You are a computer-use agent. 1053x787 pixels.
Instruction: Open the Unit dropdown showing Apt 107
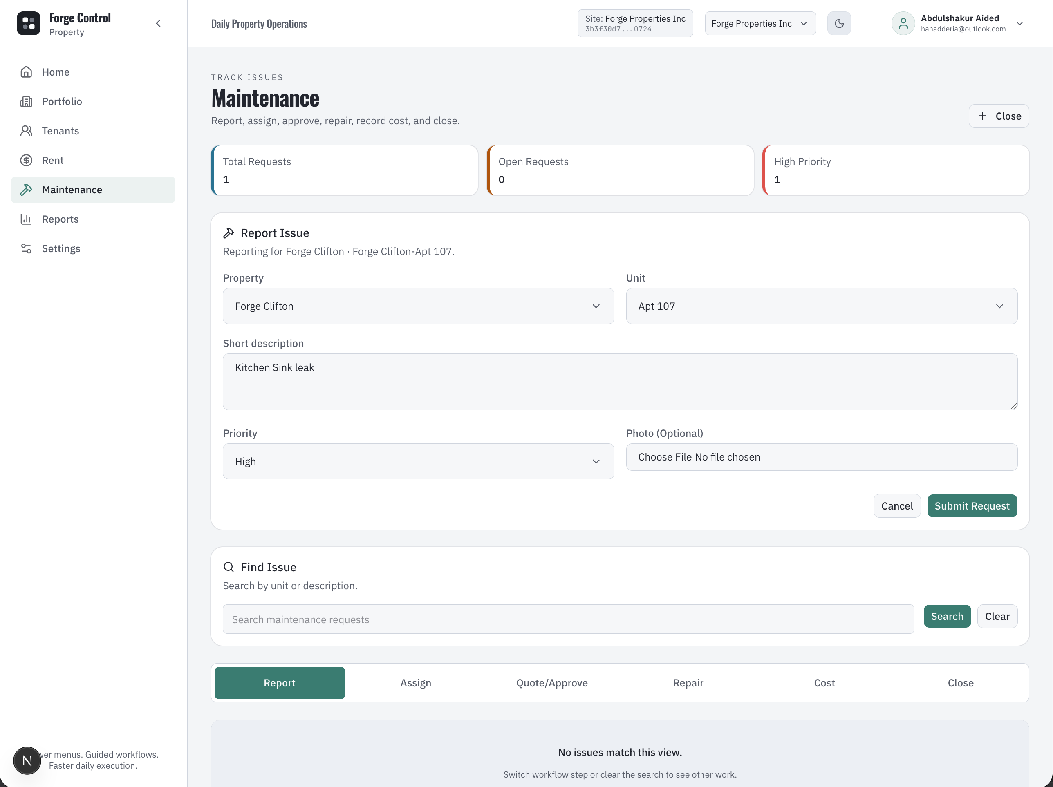pos(822,306)
